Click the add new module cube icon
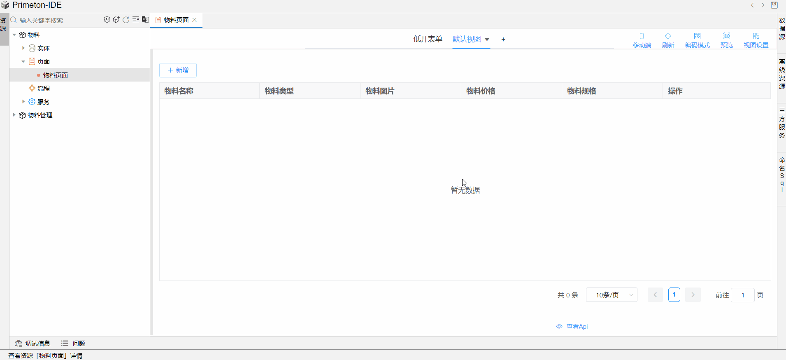Viewport: 786px width, 360px height. click(x=116, y=19)
